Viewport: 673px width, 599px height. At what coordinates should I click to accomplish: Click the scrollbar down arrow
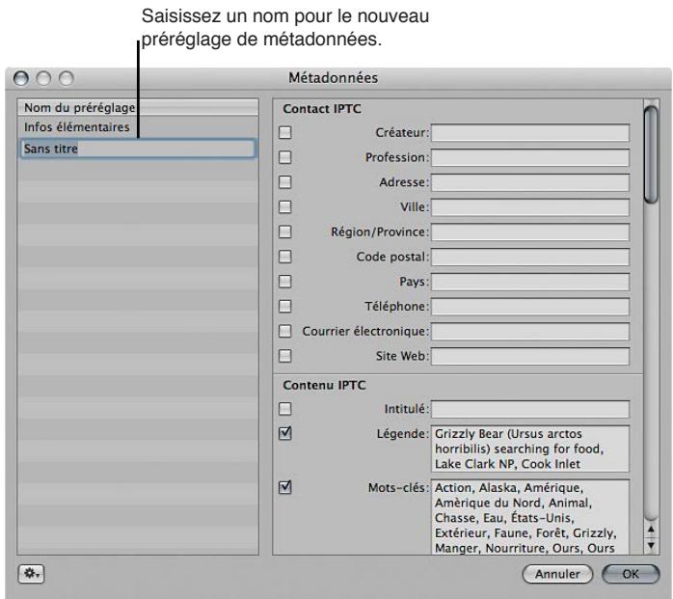tap(651, 545)
